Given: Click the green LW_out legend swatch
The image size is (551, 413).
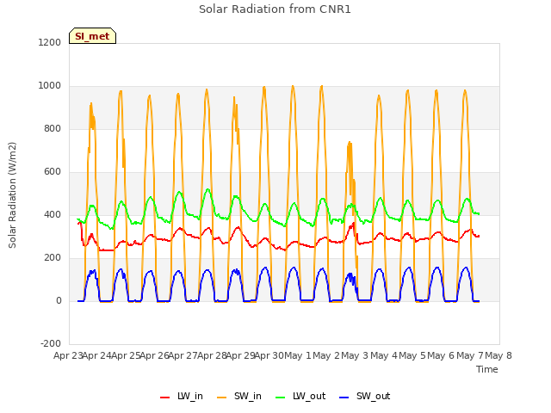Looking at the screenshot, I should 281,398.
